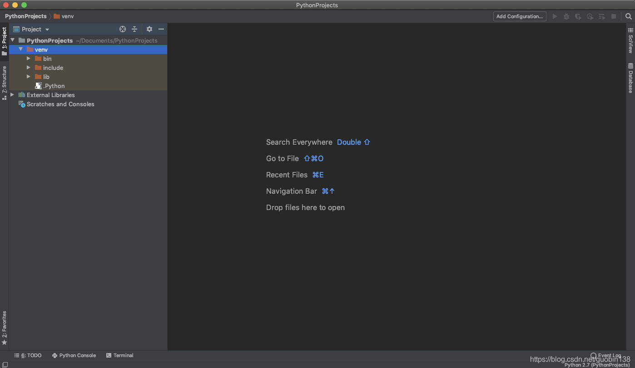Screen dimensions: 635x368
Task: Click the Run with Coverage shield icon
Action: (x=578, y=16)
